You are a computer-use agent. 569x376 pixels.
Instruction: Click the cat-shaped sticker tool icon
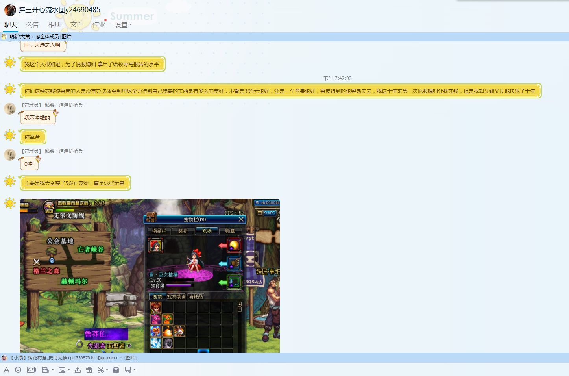point(45,370)
